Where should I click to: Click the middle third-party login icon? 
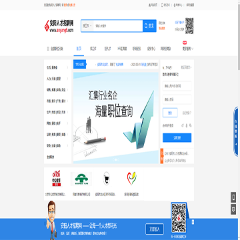coord(187,125)
